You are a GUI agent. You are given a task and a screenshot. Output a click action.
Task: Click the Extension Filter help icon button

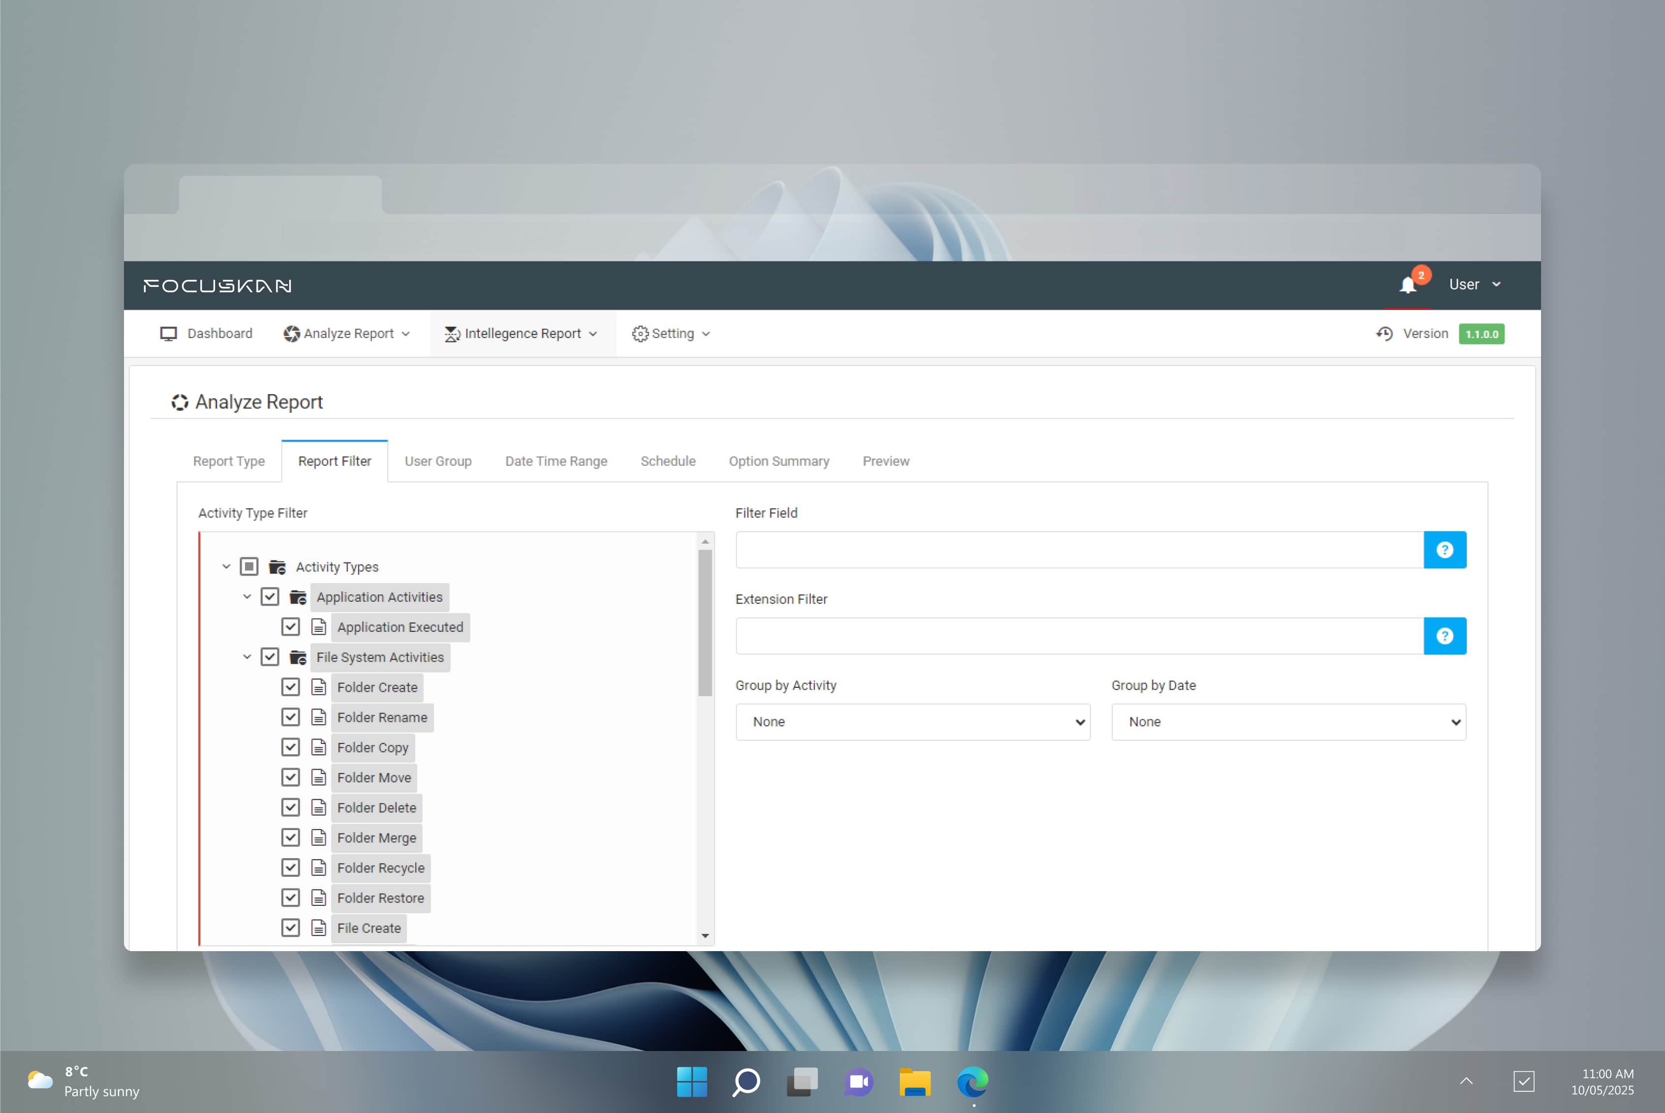1445,636
